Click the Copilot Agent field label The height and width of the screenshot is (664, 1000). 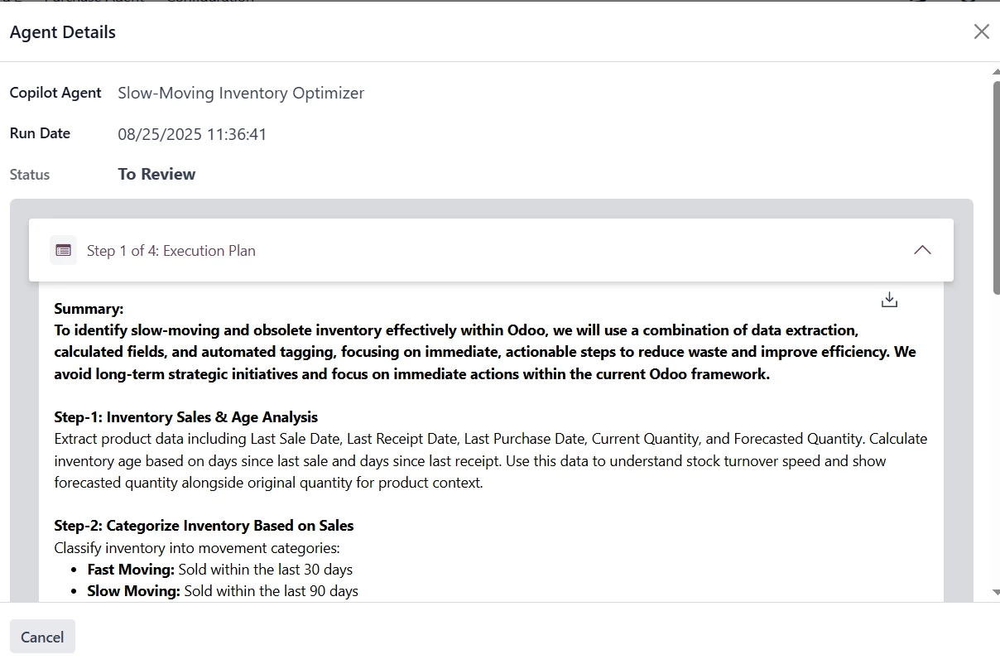click(55, 93)
